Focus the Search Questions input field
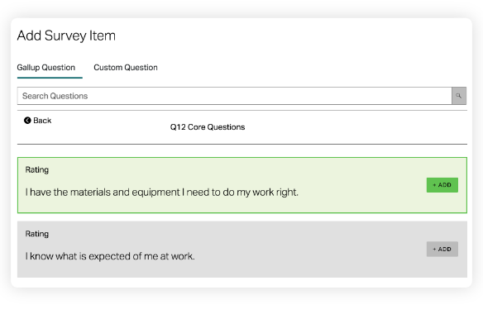This screenshot has width=483, height=314. point(234,96)
